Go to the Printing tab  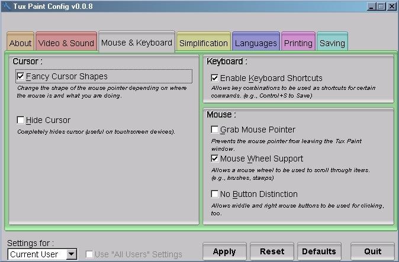298,43
